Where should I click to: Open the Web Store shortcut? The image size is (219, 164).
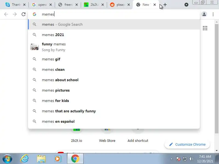point(107,135)
